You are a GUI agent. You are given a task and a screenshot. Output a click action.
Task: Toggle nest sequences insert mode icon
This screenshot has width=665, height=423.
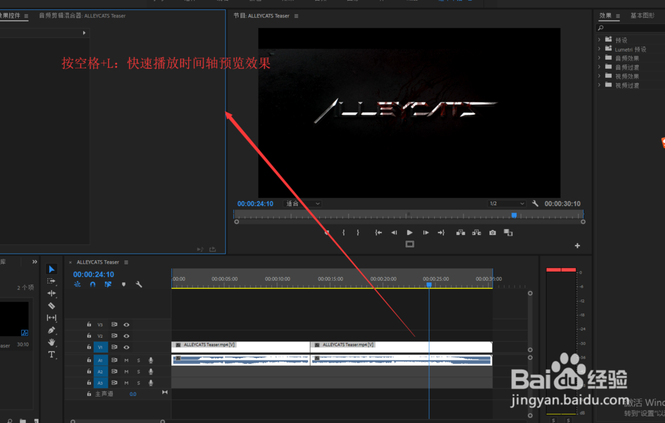tap(77, 284)
